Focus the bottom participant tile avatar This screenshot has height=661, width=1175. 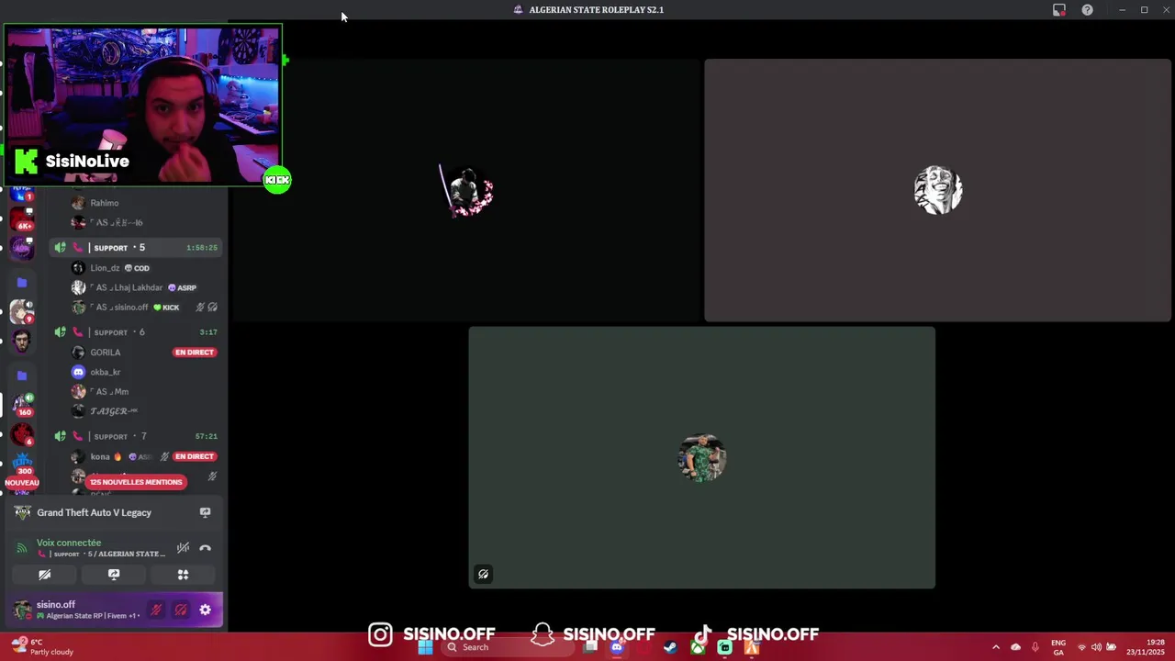(x=702, y=457)
